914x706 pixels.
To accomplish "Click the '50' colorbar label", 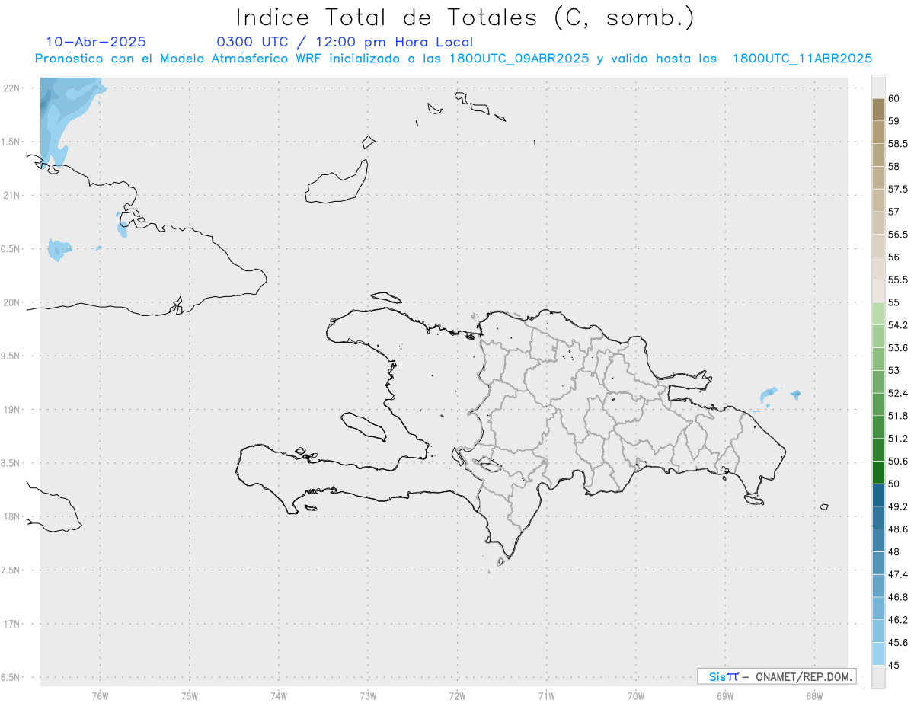I will [x=893, y=484].
